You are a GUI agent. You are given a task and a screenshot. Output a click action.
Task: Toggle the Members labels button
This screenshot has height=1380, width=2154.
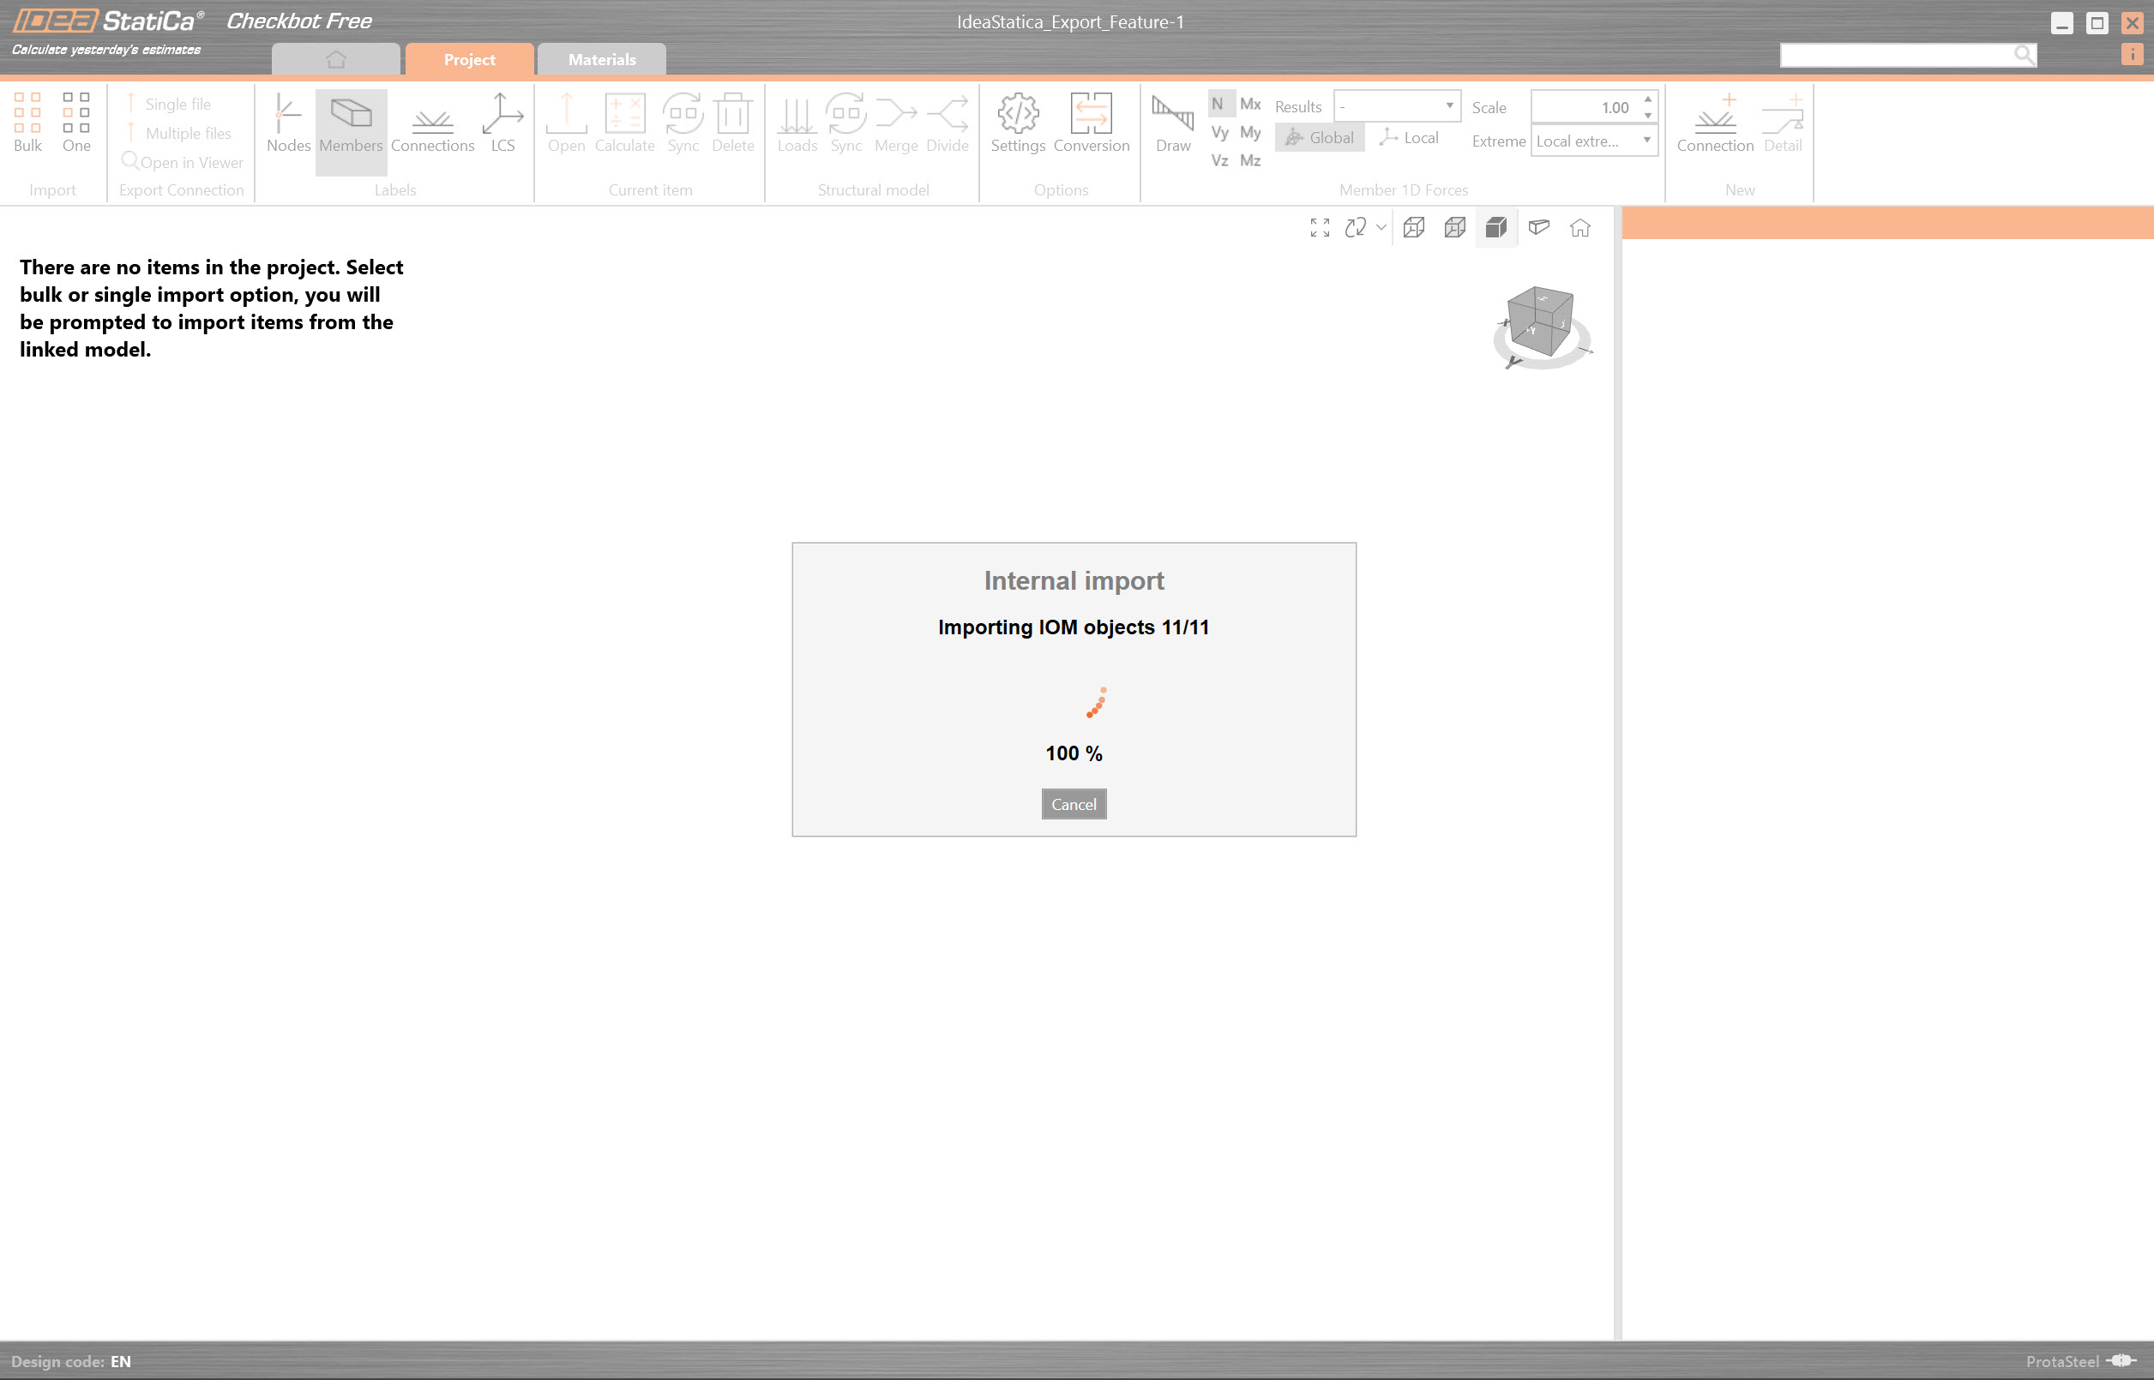351,123
